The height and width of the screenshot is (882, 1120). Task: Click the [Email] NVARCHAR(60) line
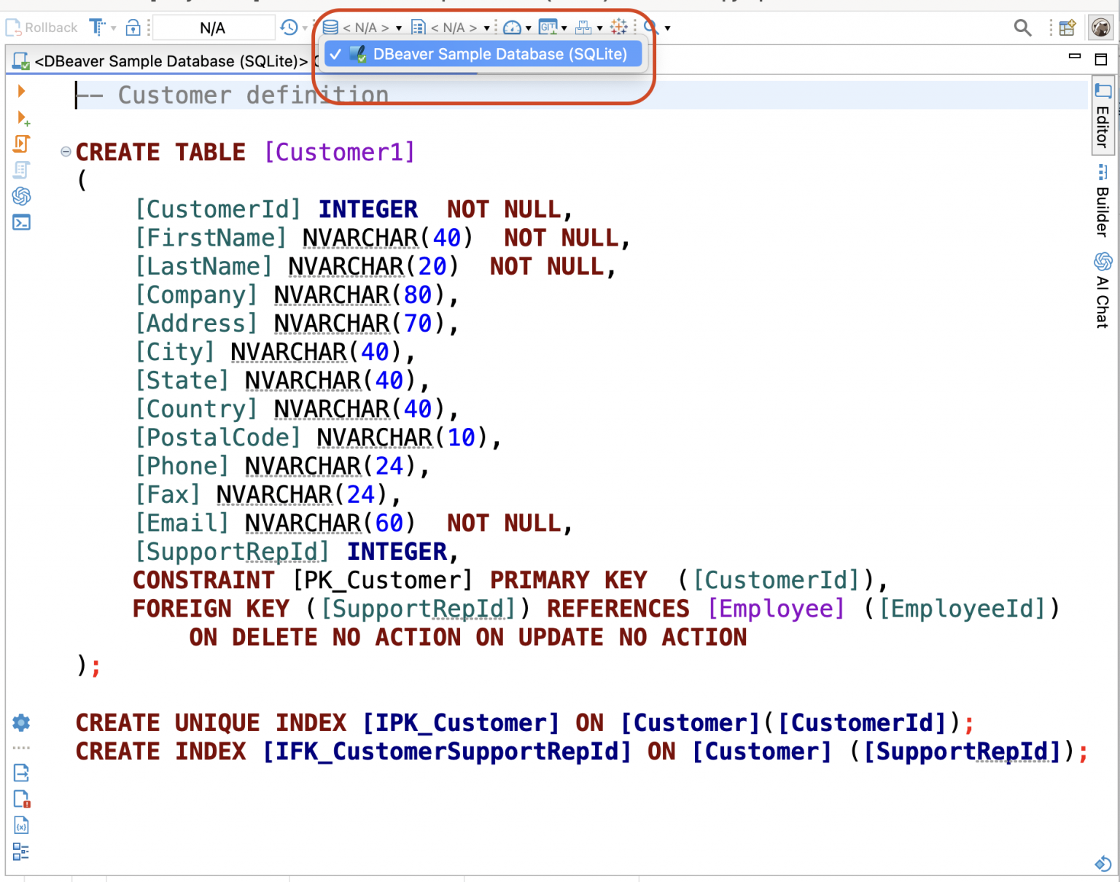354,523
